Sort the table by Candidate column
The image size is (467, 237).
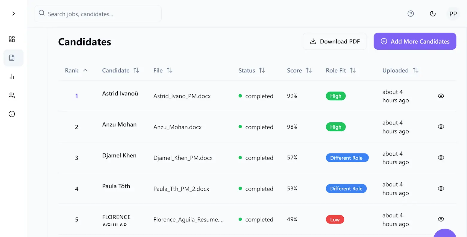click(121, 70)
